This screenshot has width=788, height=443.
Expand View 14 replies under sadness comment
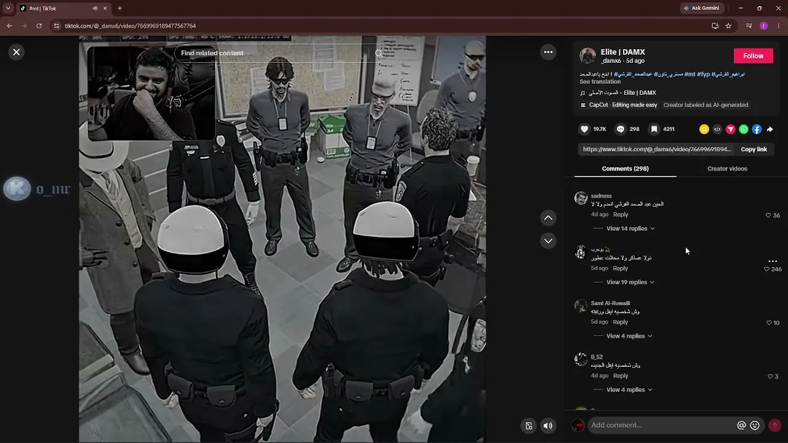click(630, 229)
